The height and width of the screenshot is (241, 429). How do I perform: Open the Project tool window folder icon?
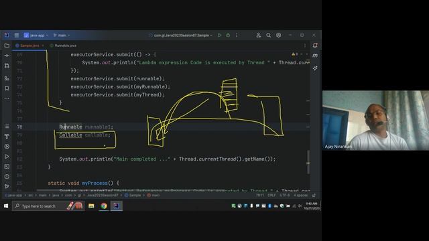(7, 46)
